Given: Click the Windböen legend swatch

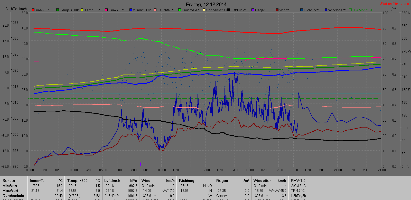Looking at the screenshot, I should tap(326, 10).
